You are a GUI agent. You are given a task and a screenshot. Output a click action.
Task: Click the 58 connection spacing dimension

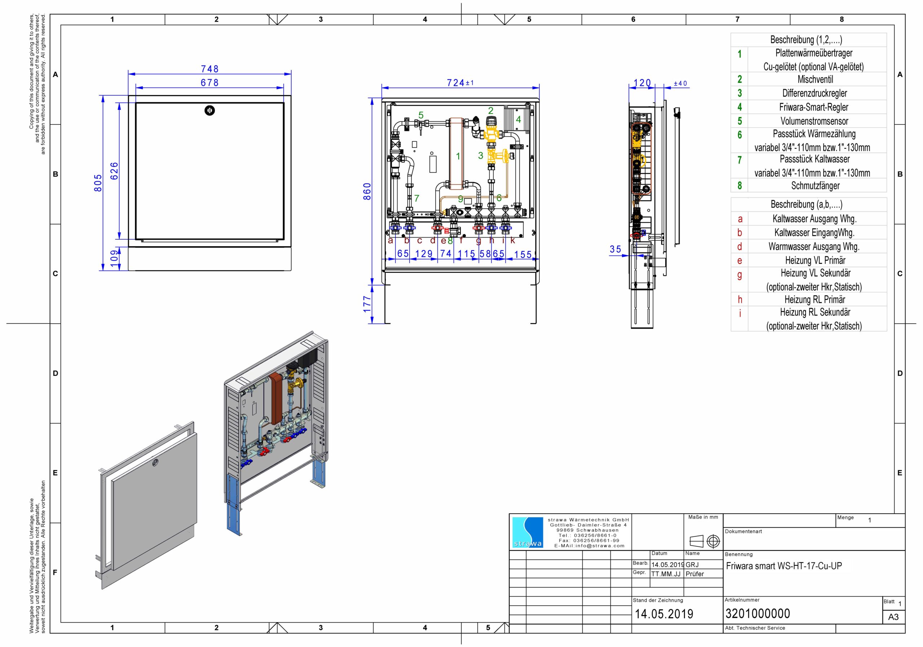coord(486,254)
